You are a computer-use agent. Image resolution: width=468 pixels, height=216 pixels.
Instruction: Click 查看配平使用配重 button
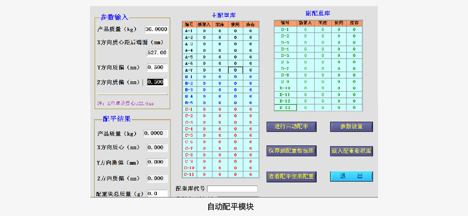tap(291, 176)
